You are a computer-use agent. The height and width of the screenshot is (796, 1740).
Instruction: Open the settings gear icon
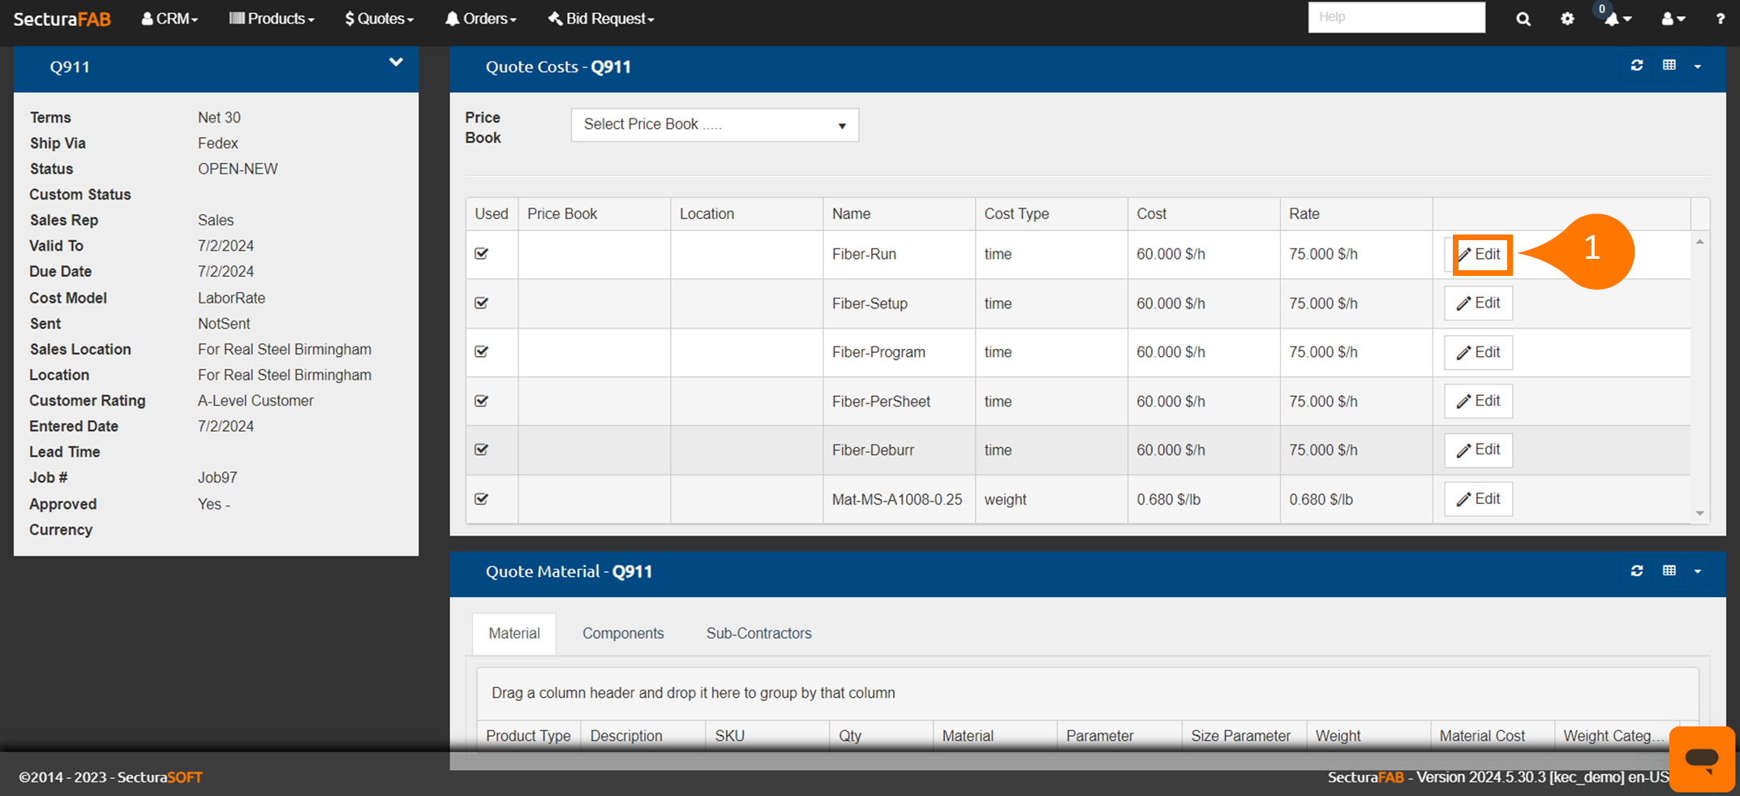click(x=1566, y=19)
